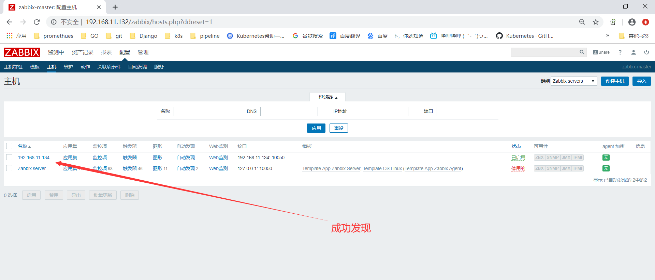Switch to 模板 submenu
This screenshot has height=280, width=655.
tap(35, 67)
